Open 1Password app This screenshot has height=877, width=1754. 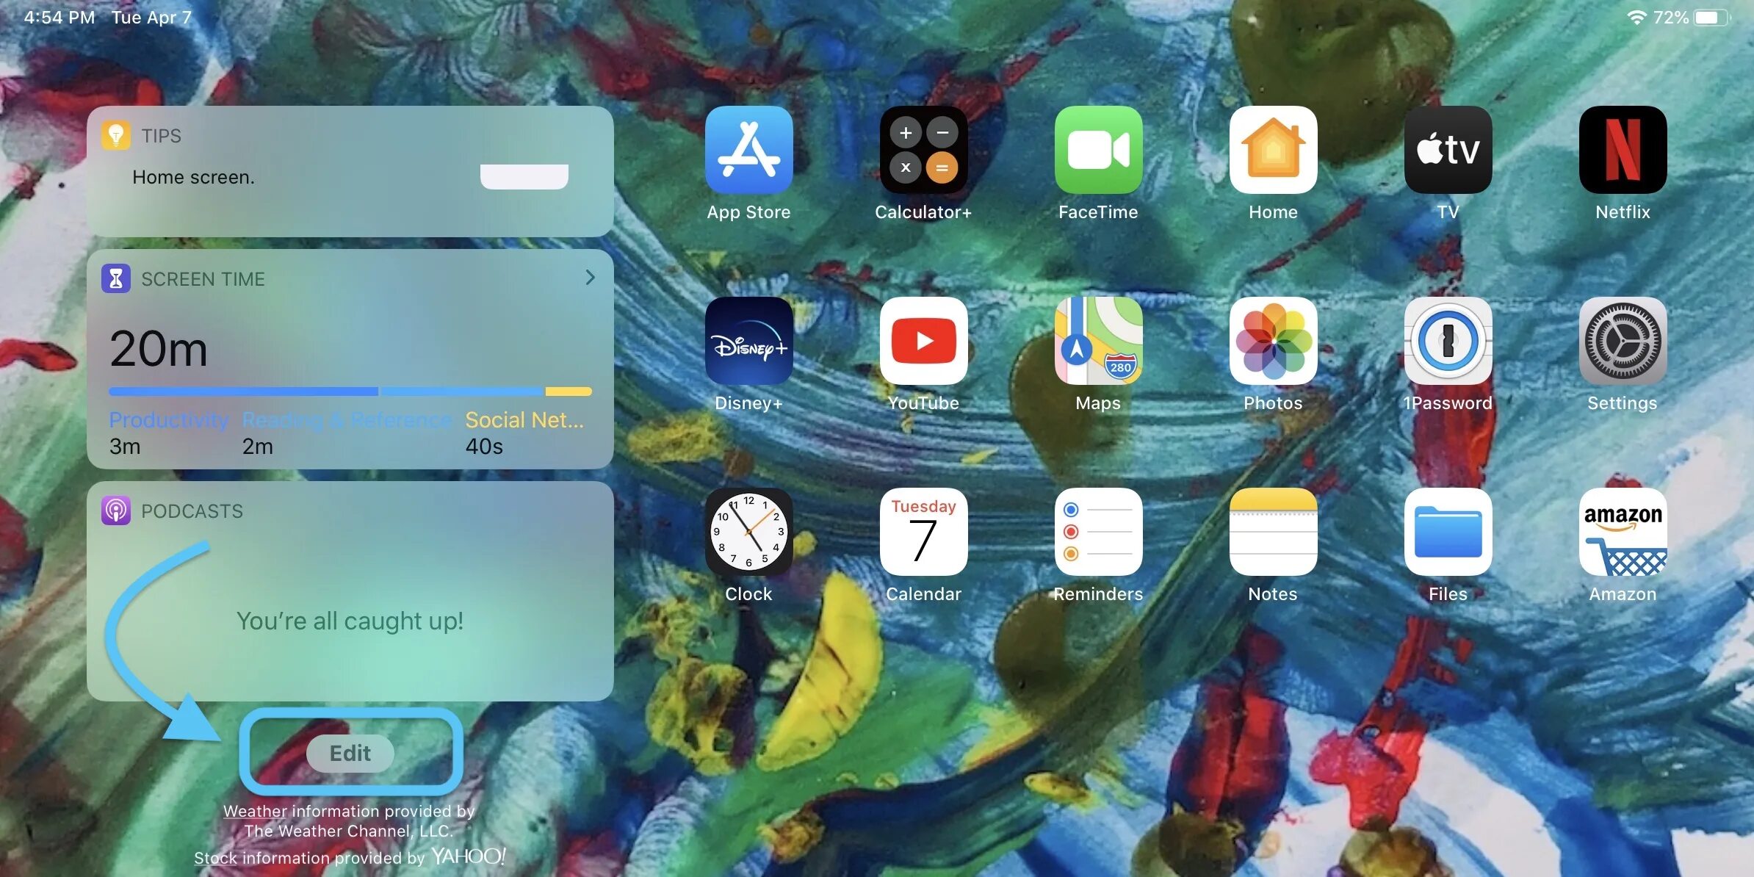(x=1448, y=341)
